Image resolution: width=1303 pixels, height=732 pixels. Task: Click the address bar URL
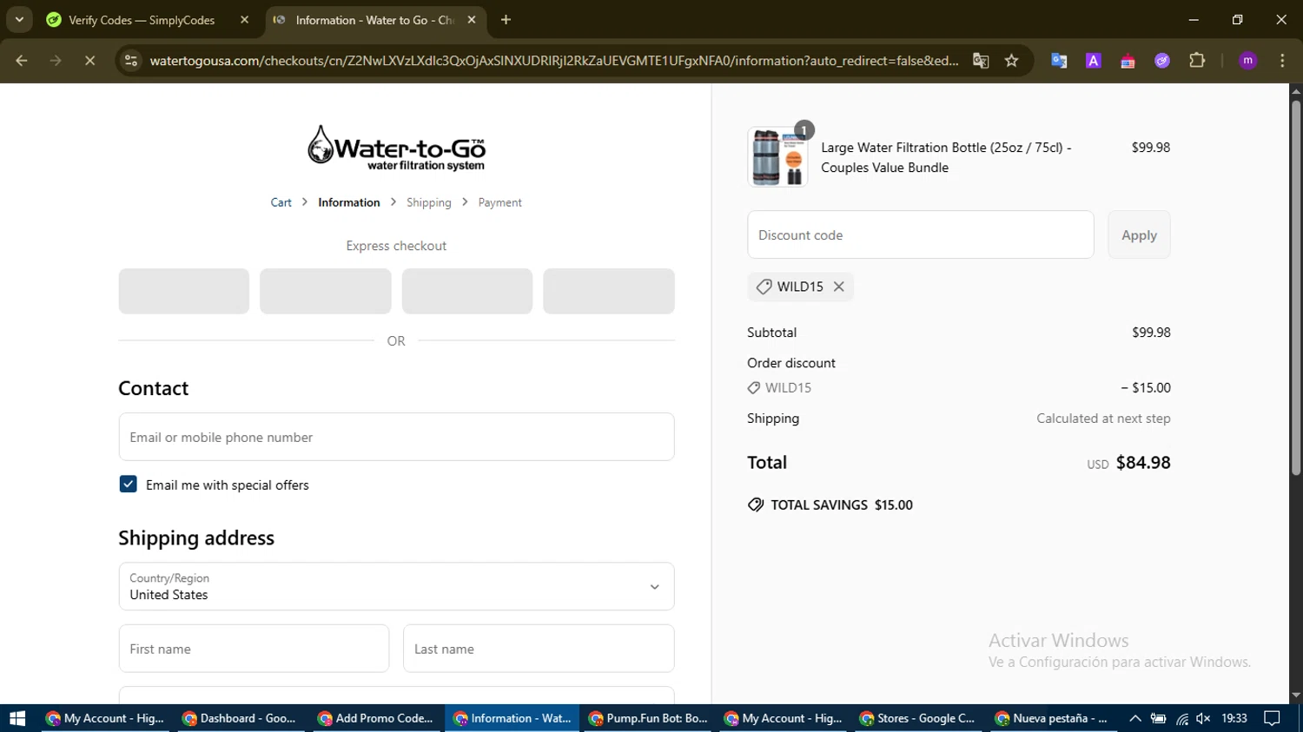[553, 61]
